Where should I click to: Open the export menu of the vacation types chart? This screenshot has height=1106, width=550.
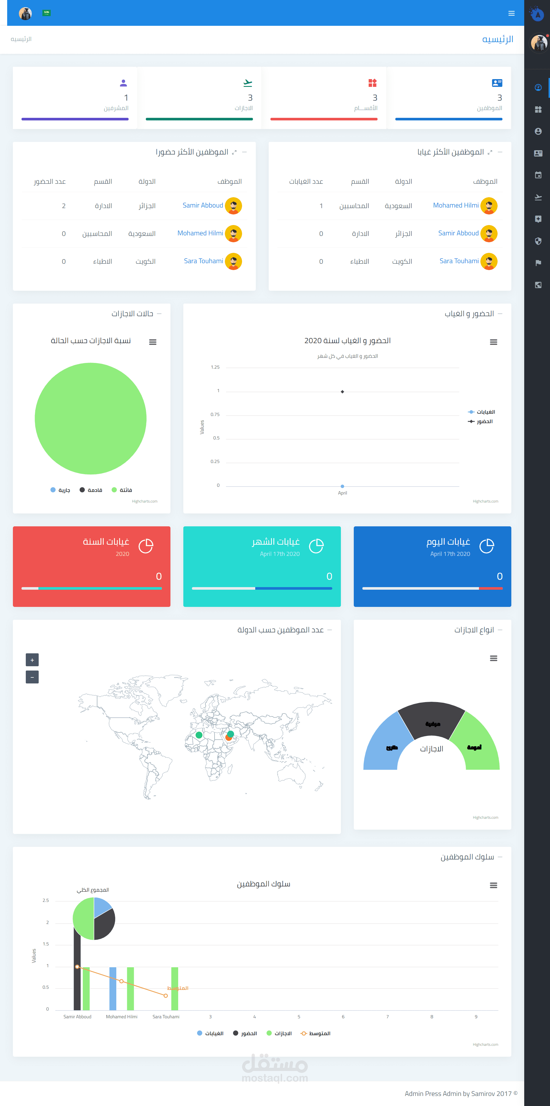pyautogui.click(x=493, y=658)
